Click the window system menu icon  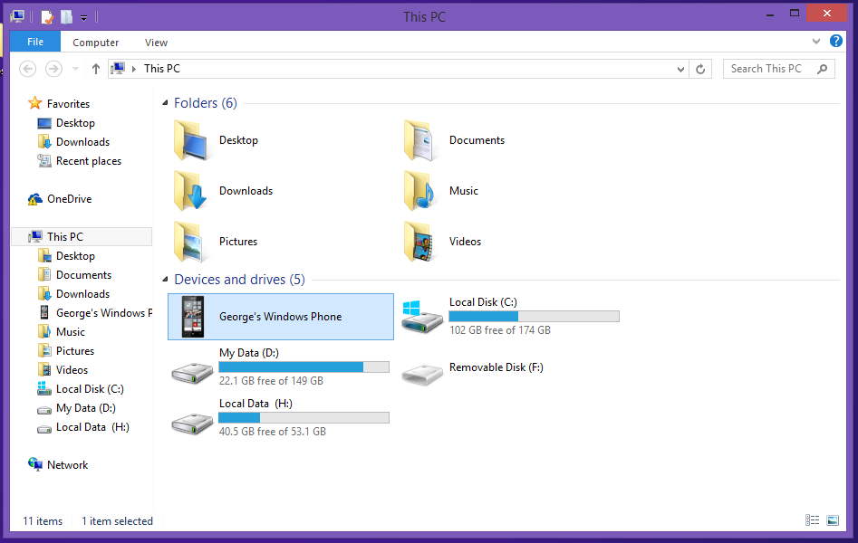17,16
